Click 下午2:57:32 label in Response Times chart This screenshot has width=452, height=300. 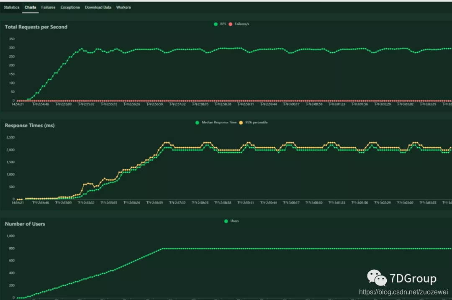point(177,203)
